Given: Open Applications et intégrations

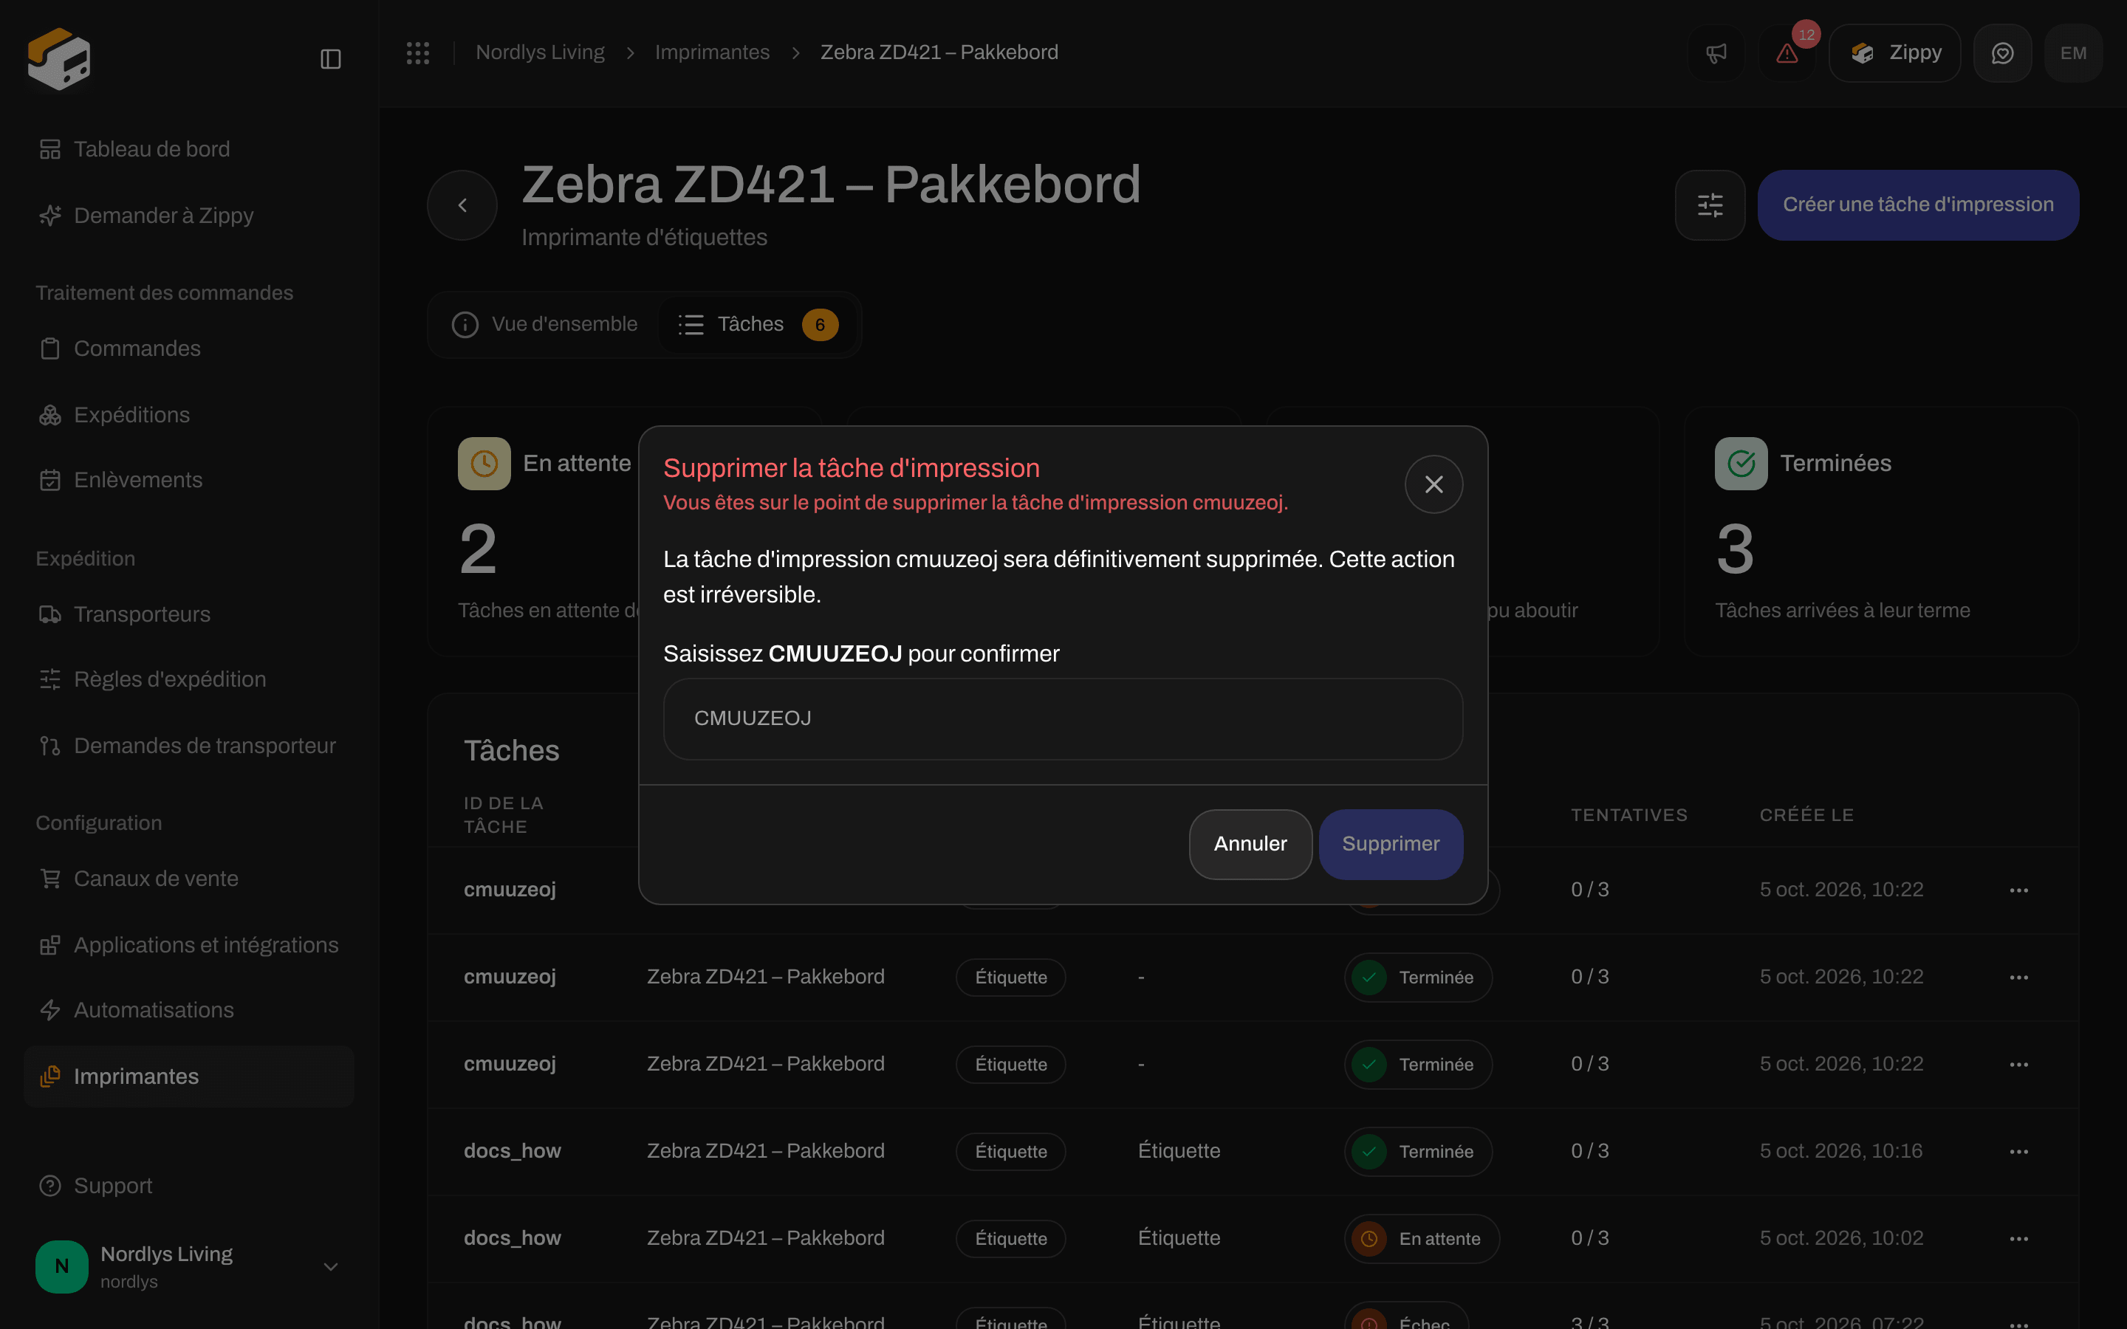Looking at the screenshot, I should 188,945.
